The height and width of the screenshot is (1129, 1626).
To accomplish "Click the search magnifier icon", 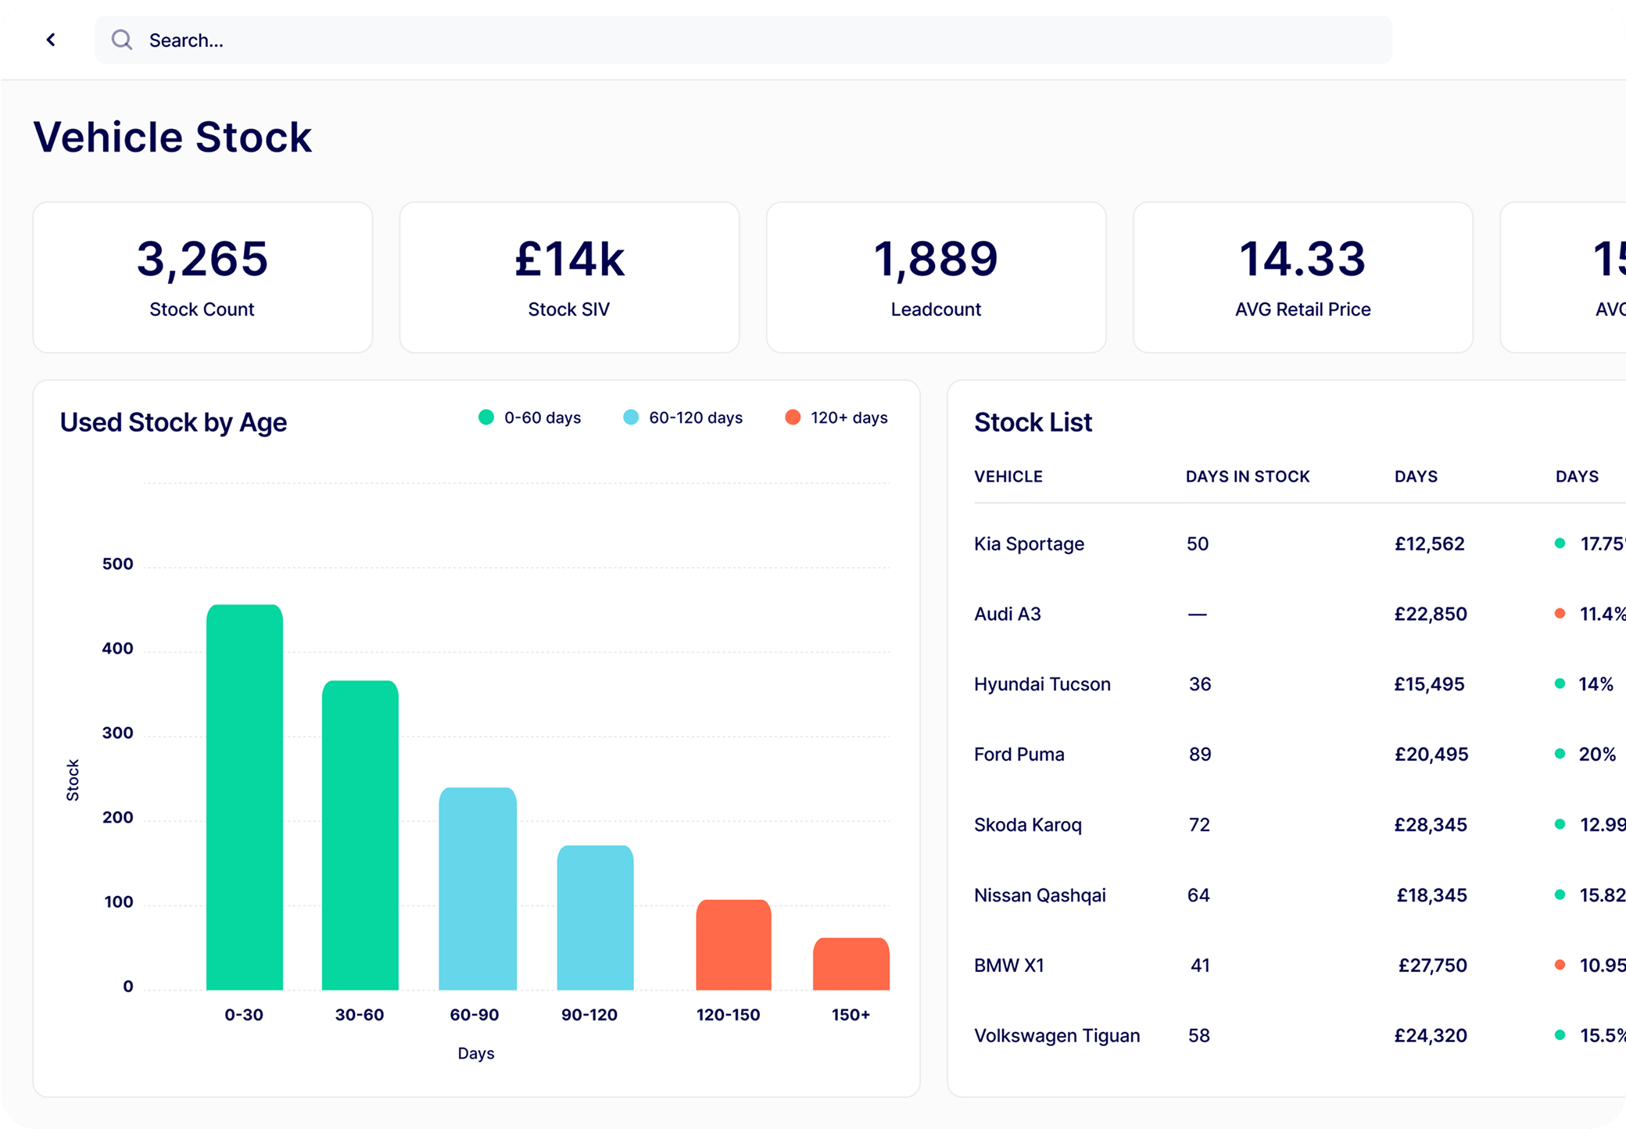I will (x=121, y=40).
